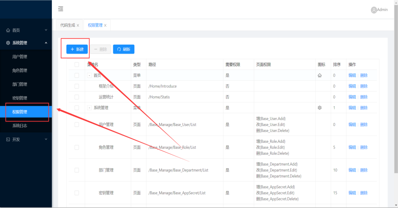Click the gear icon beside 系统管理 in sidebar
Screen dimensions: 398x208
(x=8, y=43)
